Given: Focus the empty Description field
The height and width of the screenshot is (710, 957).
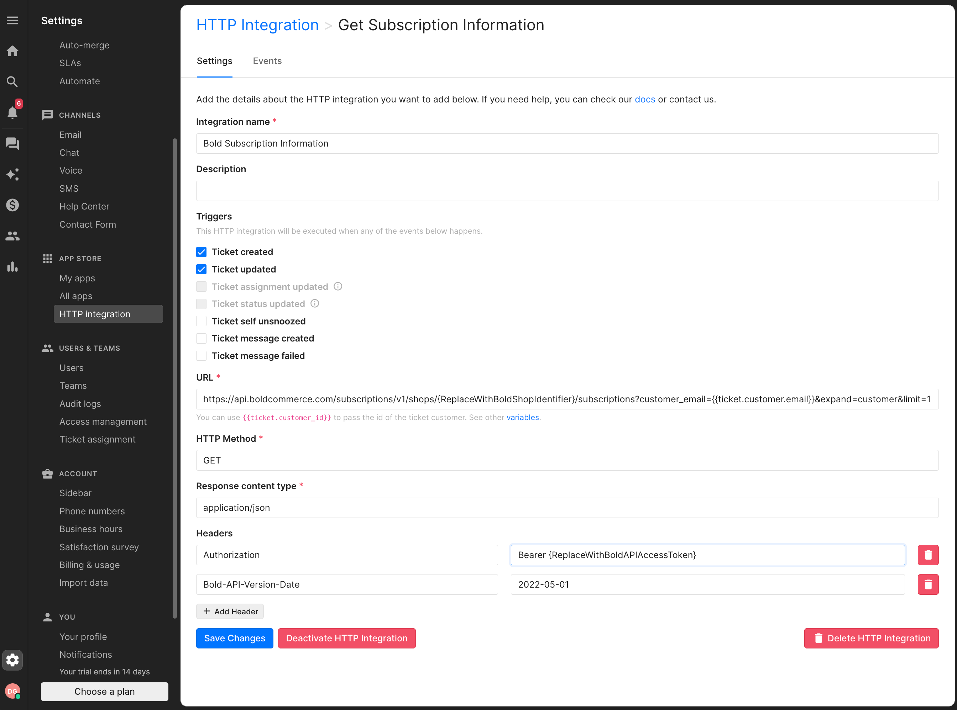Looking at the screenshot, I should click(567, 191).
